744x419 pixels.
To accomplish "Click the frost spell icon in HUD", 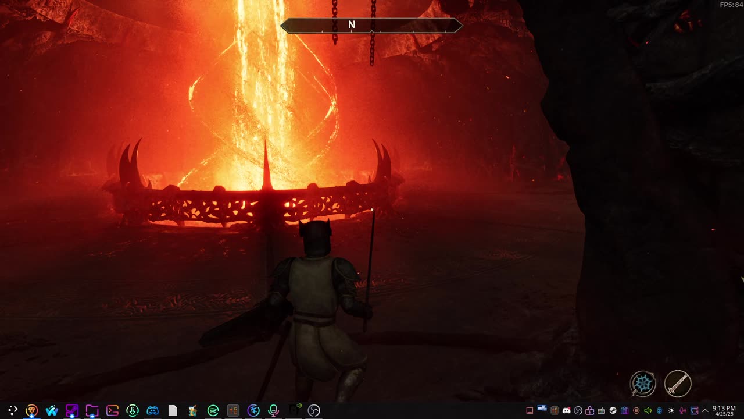I will point(643,384).
